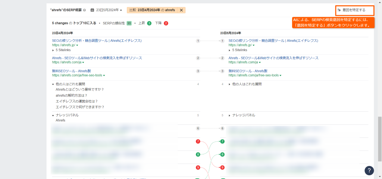The height and width of the screenshot is (179, 382).
Task: Expand right 5 Sitelinks
Action: click(x=238, y=50)
